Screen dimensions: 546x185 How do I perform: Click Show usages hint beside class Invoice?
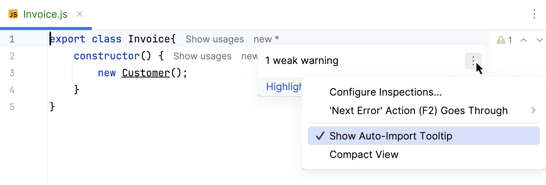[215, 39]
